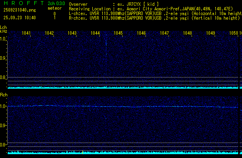Jump to the 1047 time marker
The width and height of the screenshot is (242, 158).
coord(164,33)
